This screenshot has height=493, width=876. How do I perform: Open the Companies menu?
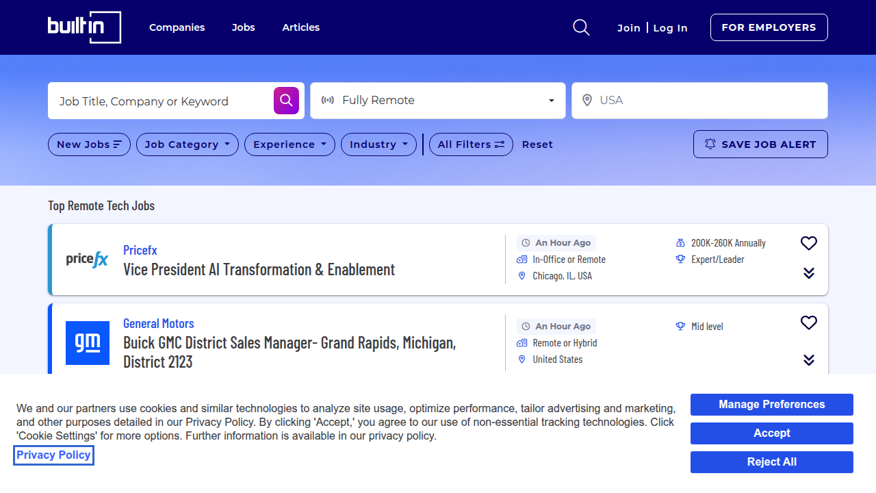click(x=177, y=27)
